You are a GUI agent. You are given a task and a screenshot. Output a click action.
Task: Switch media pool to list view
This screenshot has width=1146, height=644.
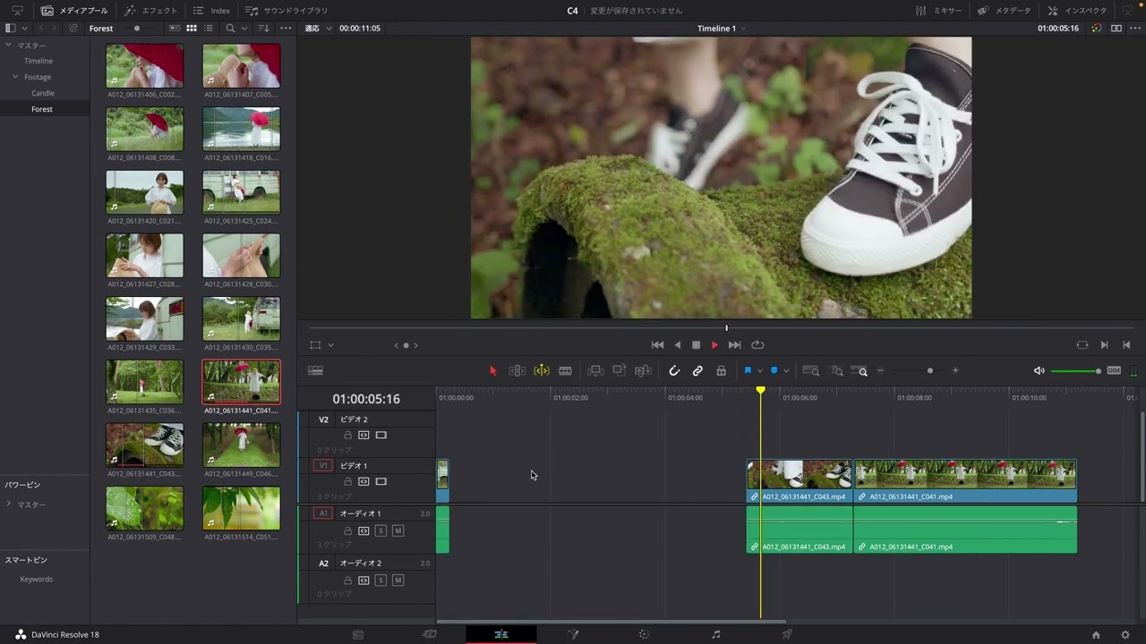[209, 29]
